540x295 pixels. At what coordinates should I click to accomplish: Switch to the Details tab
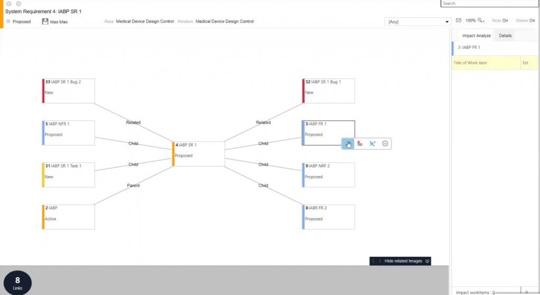(x=505, y=36)
